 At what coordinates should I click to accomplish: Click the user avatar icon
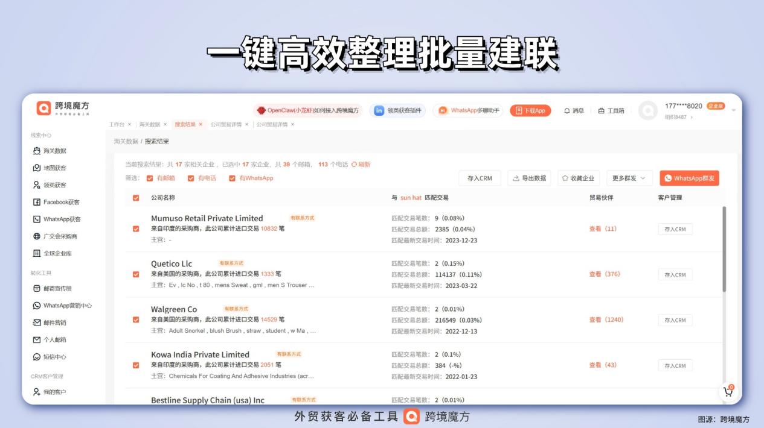point(647,110)
